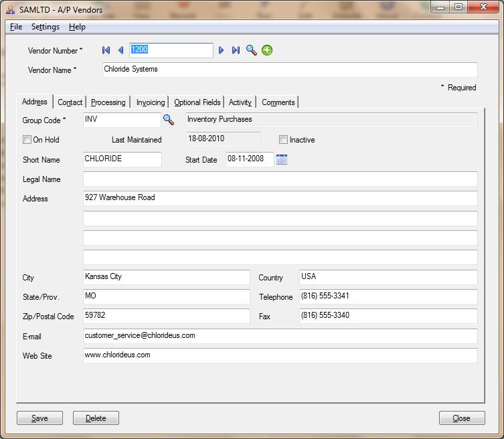Click the Telephone field

388,296
